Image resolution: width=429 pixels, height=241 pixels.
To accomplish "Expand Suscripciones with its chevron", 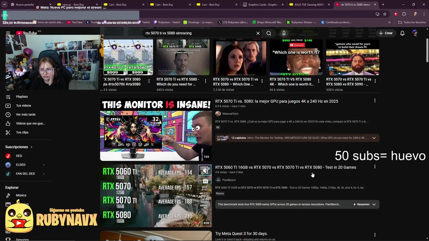I will point(32,147).
